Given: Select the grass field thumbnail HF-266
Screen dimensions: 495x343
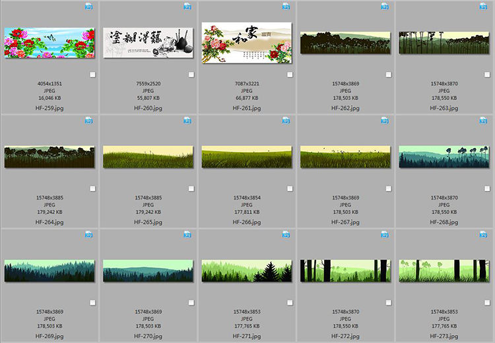Looking at the screenshot, I should click(247, 157).
